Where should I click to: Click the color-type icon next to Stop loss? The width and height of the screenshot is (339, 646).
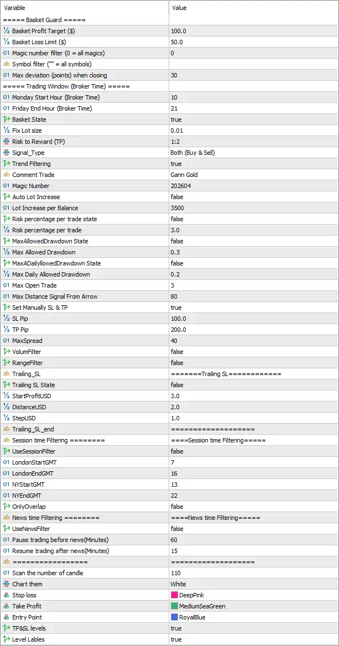[x=6, y=595]
